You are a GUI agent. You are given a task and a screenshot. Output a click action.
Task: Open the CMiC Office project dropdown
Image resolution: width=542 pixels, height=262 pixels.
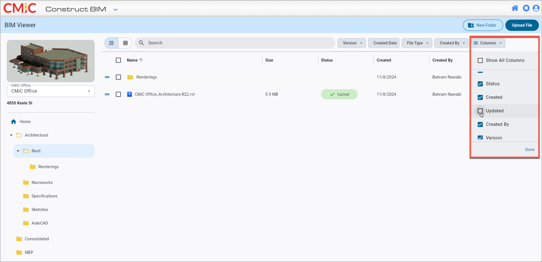point(51,91)
